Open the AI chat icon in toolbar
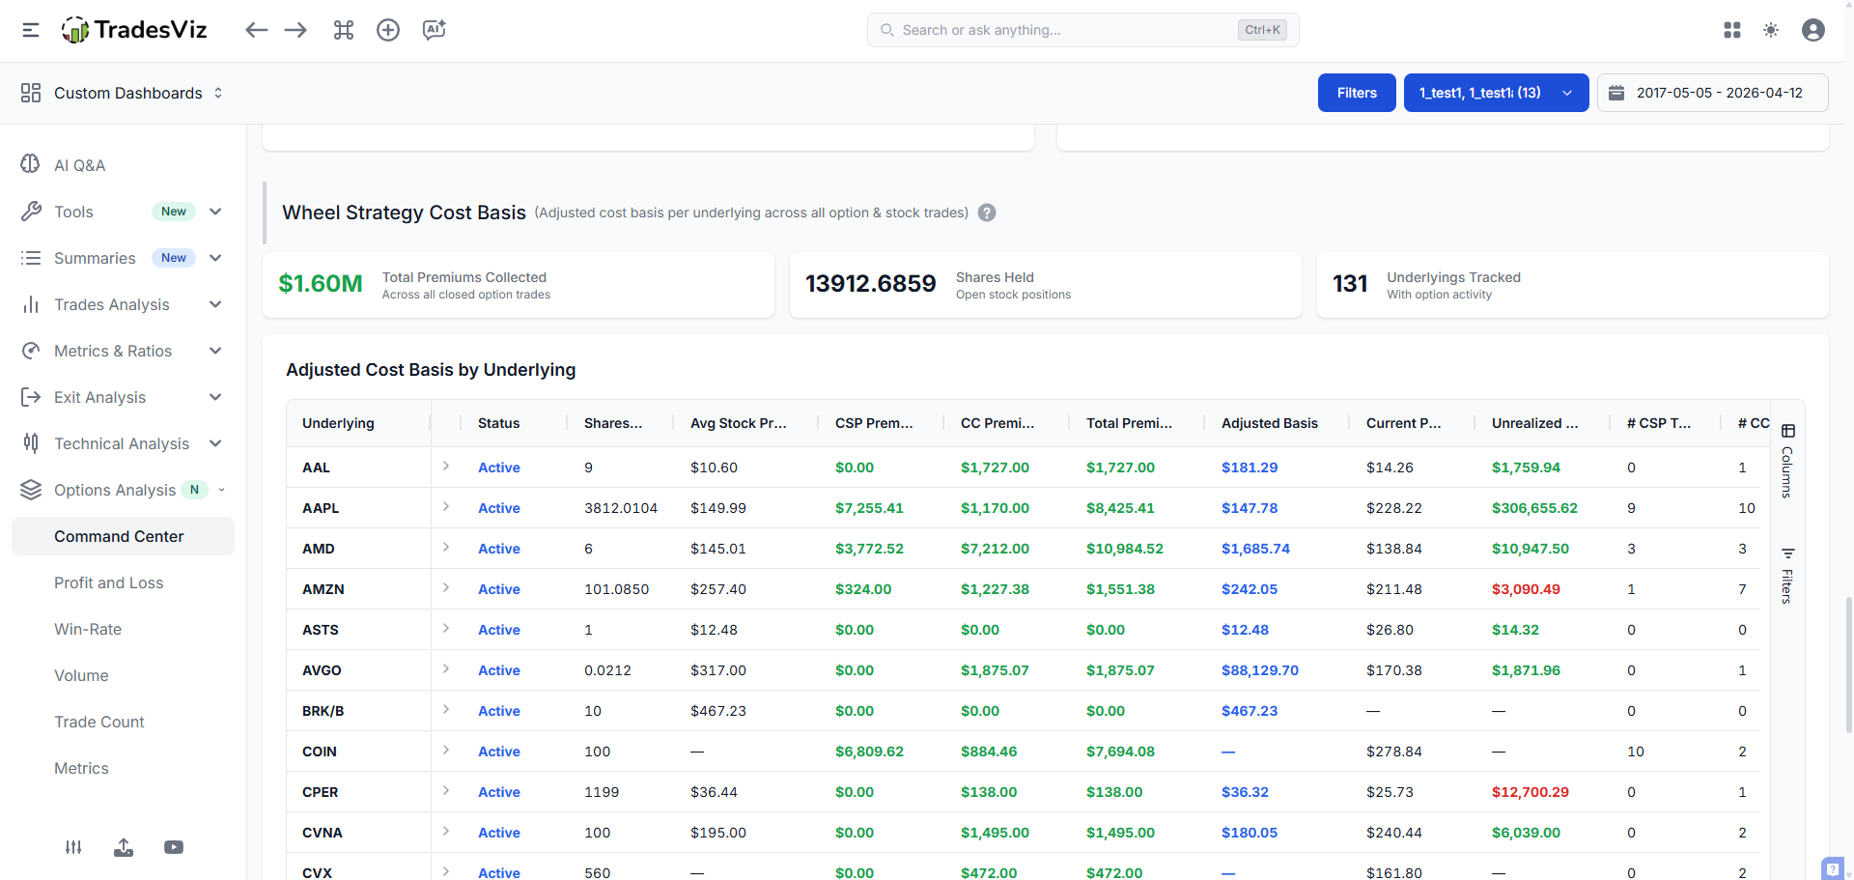Viewport: 1854px width, 880px height. coord(434,30)
